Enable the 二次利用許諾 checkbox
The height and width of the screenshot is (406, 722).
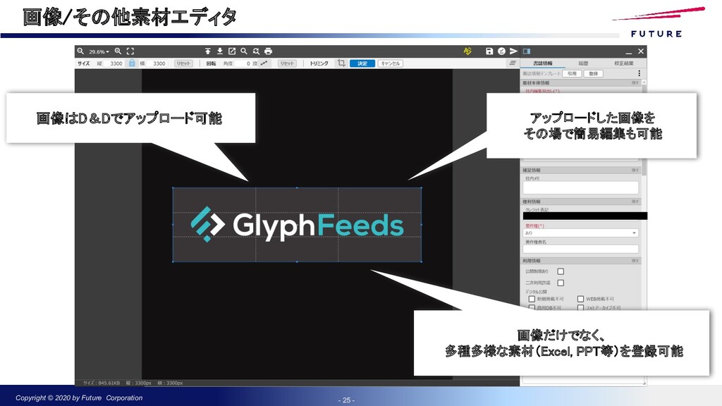pos(561,283)
